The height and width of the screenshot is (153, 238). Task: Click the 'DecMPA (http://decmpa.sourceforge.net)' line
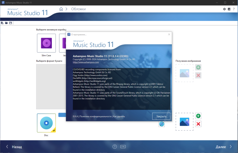pyautogui.click(x=93, y=78)
